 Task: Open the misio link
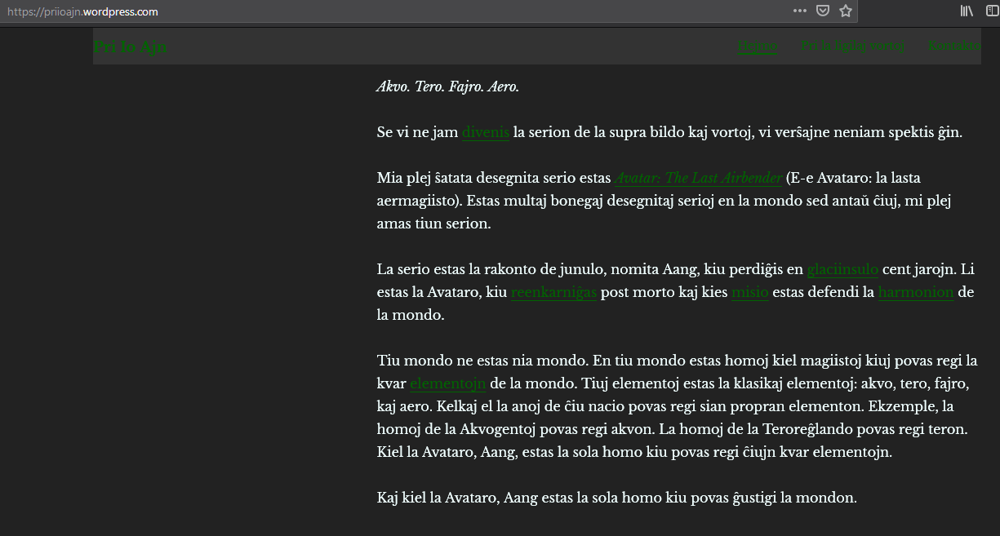coord(749,292)
